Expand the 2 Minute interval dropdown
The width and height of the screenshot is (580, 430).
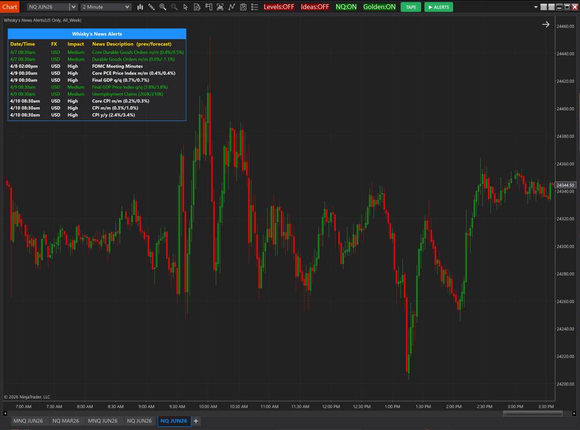click(x=127, y=7)
